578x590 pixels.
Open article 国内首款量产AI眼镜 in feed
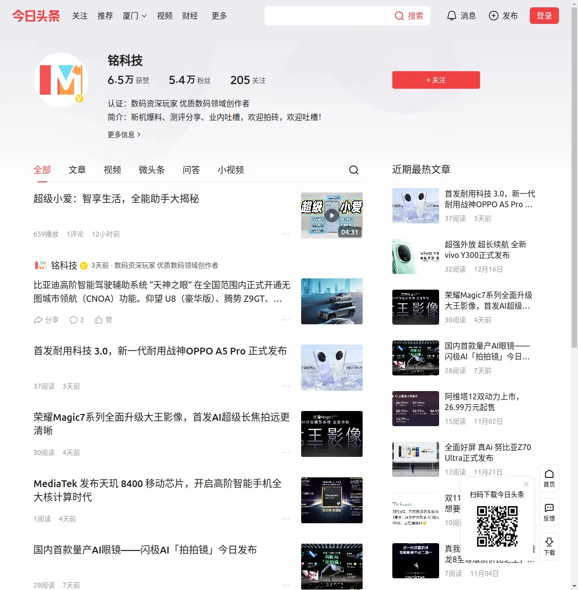point(145,550)
